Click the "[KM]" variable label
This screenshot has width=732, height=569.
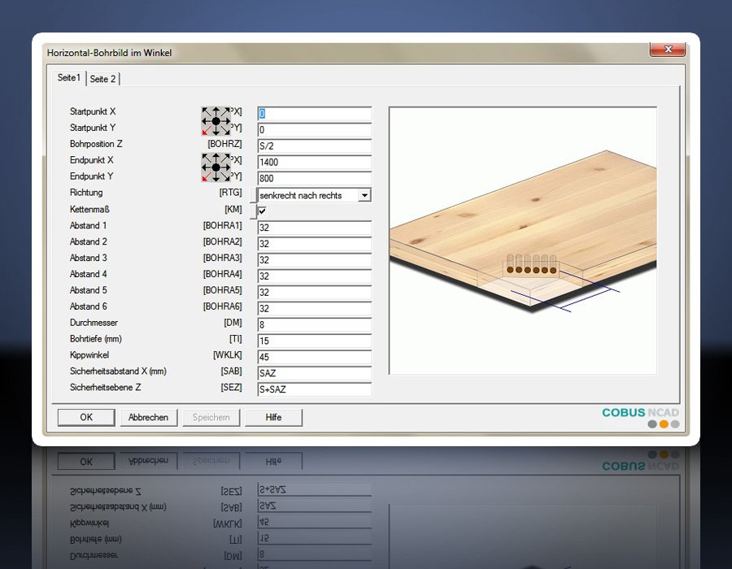point(233,209)
